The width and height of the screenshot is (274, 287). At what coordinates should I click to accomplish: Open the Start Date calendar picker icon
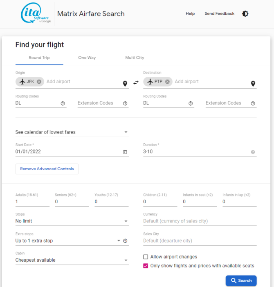tap(125, 152)
